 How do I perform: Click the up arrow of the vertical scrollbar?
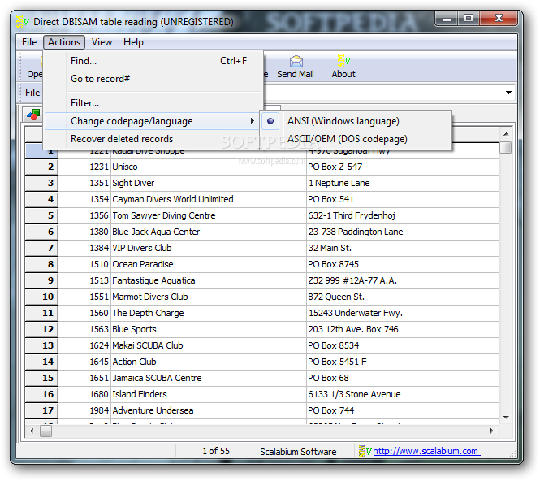[506, 134]
